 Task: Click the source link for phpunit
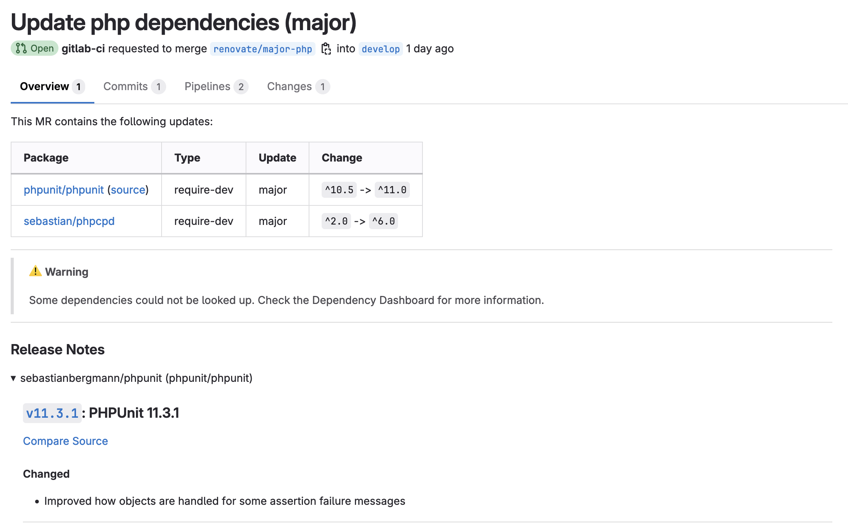(128, 190)
